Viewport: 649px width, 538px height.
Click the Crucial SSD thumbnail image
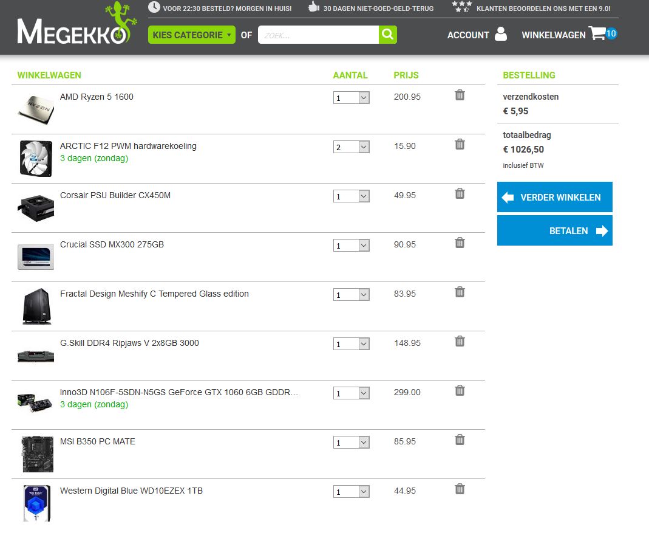coord(36,257)
